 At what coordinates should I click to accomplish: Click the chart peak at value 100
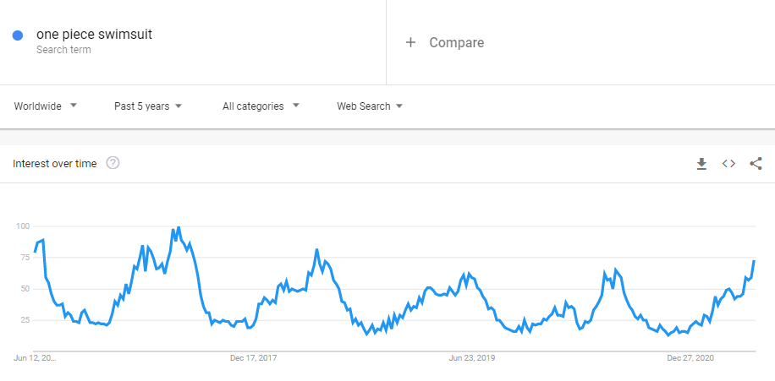coord(178,227)
